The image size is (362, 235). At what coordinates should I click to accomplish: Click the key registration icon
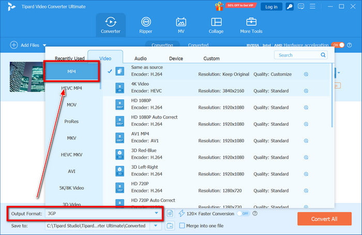[290, 7]
